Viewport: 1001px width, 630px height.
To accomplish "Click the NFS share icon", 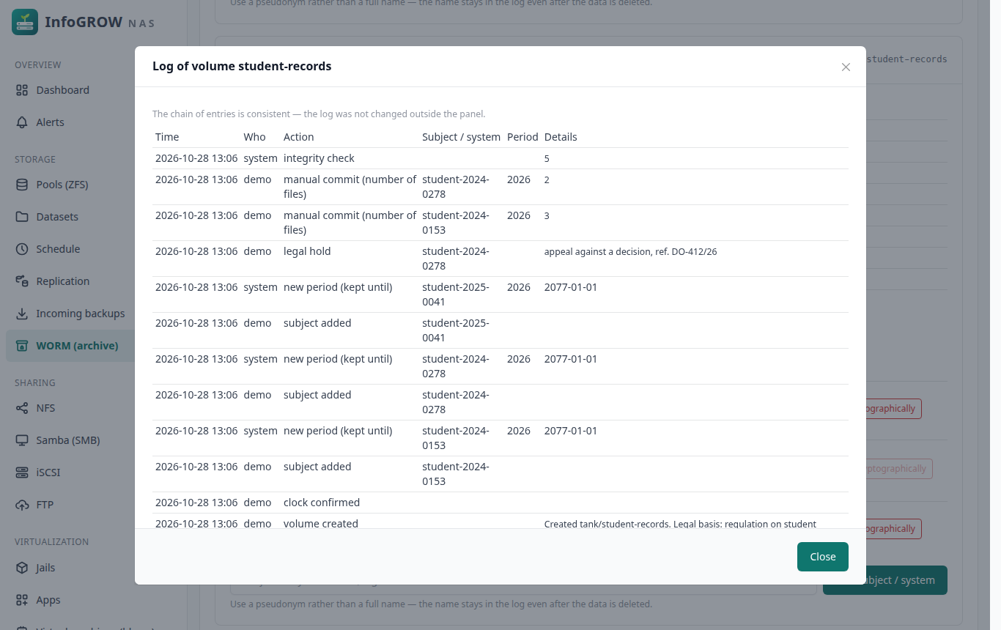I will 22,408.
